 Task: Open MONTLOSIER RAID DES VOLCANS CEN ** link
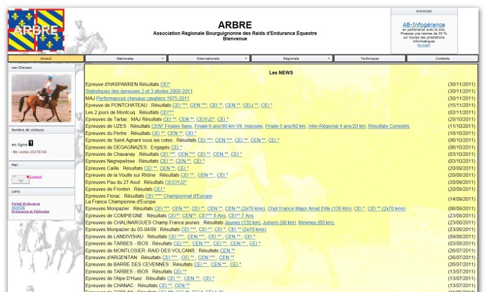[x=227, y=251]
